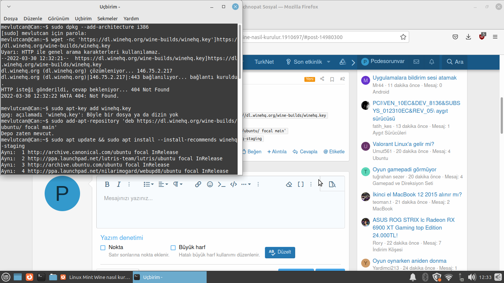The width and height of the screenshot is (504, 283).
Task: Open the Pcdesorunvar account menu
Action: coord(383,62)
